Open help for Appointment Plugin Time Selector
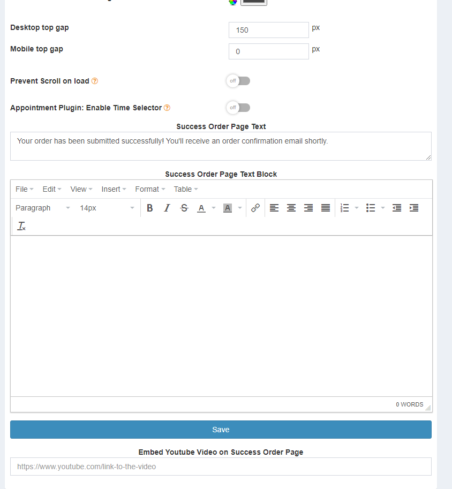This screenshot has height=489, width=452. [x=167, y=108]
